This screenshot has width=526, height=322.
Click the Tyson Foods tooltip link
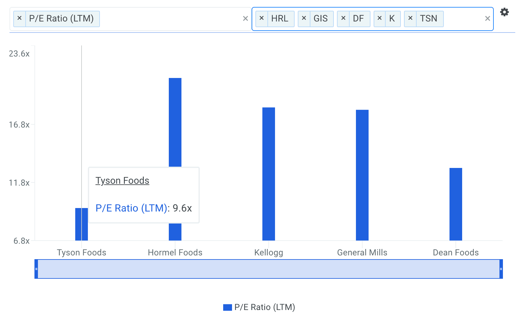(x=122, y=181)
